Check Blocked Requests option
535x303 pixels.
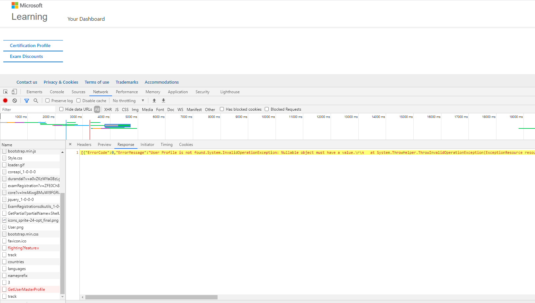[x=267, y=109]
